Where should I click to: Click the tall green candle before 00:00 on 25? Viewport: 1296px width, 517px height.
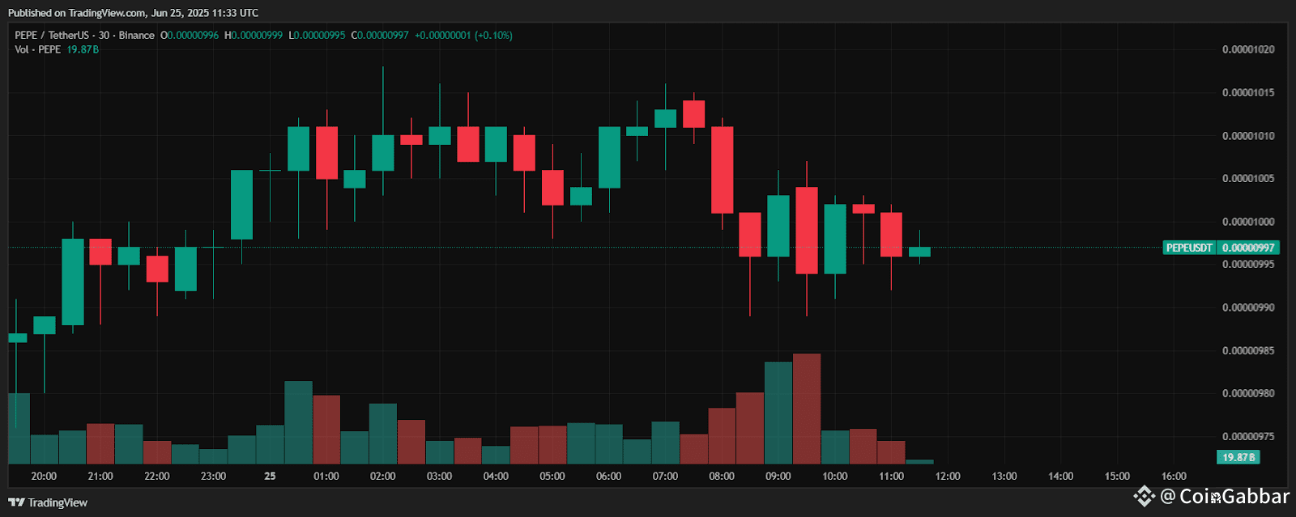click(x=241, y=205)
